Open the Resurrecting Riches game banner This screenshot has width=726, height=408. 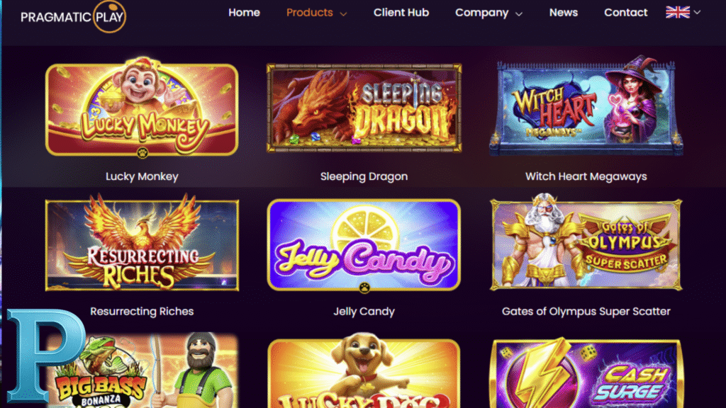[142, 243]
